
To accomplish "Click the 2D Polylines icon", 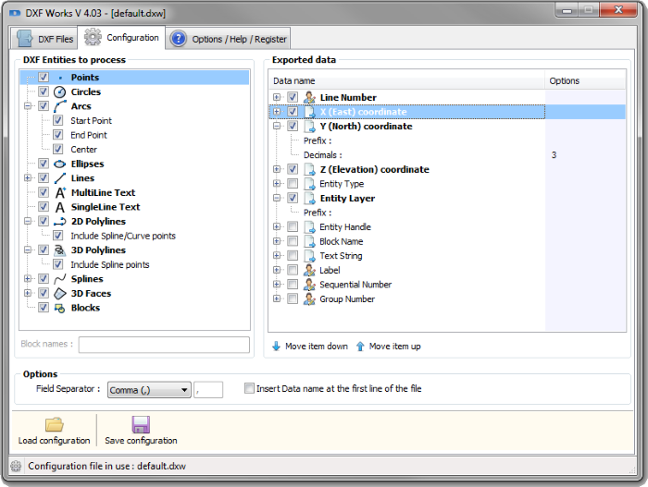I will (x=60, y=222).
